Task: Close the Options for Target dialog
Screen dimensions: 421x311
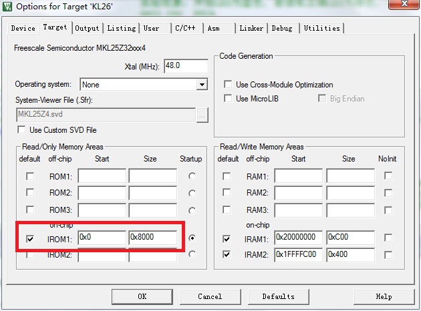Action: 404,4
